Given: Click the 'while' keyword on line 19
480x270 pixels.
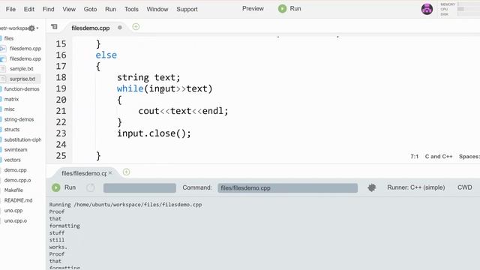Looking at the screenshot, I should pos(130,88).
